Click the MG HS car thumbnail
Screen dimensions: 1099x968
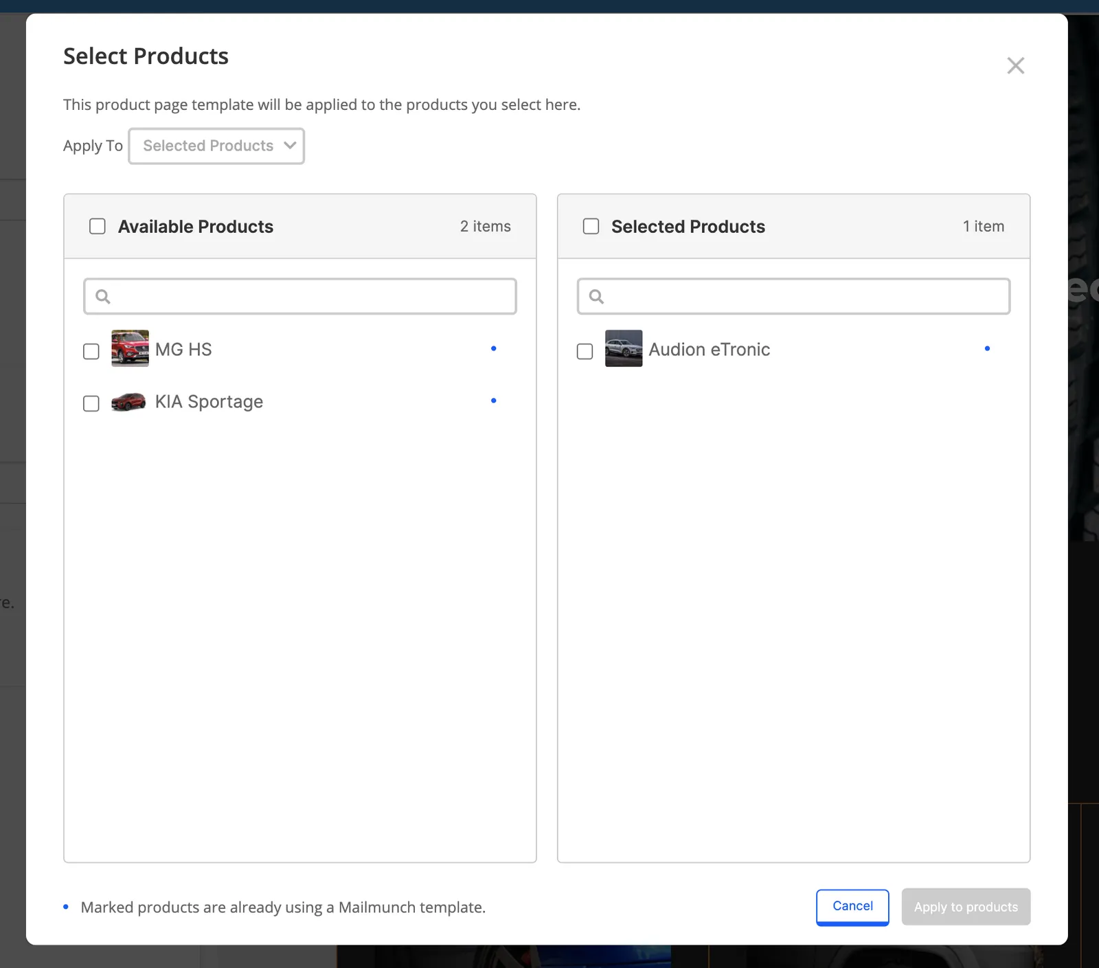130,348
